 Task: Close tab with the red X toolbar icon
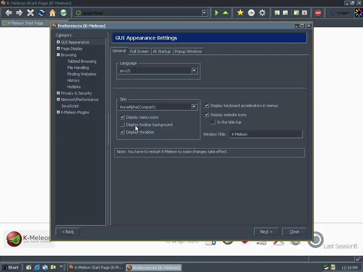pyautogui.click(x=305, y=13)
